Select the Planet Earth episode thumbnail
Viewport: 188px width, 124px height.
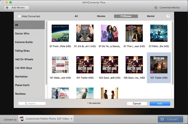[60, 33]
